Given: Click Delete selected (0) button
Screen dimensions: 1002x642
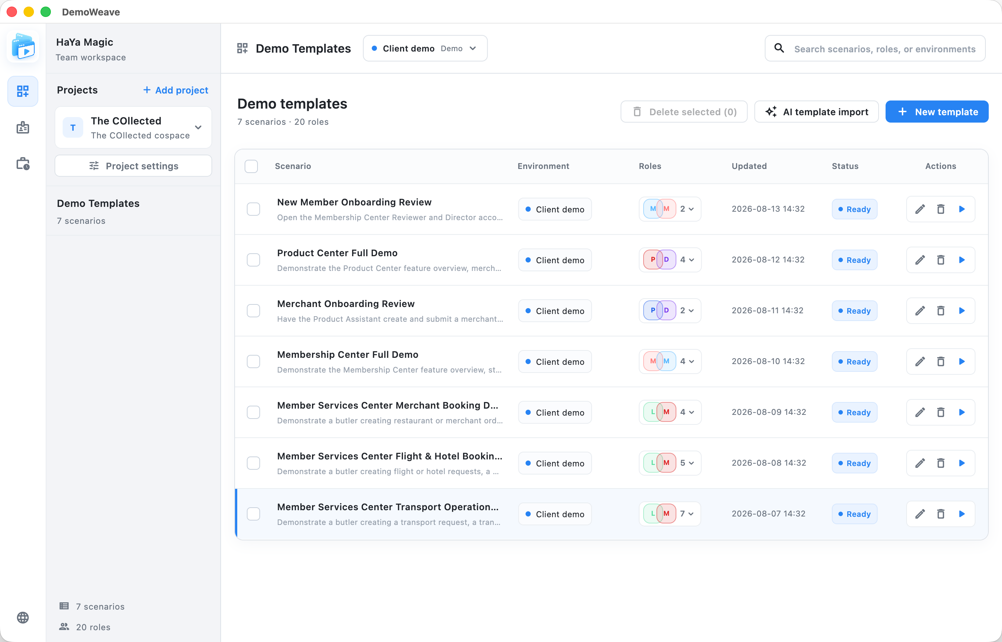Looking at the screenshot, I should [684, 112].
